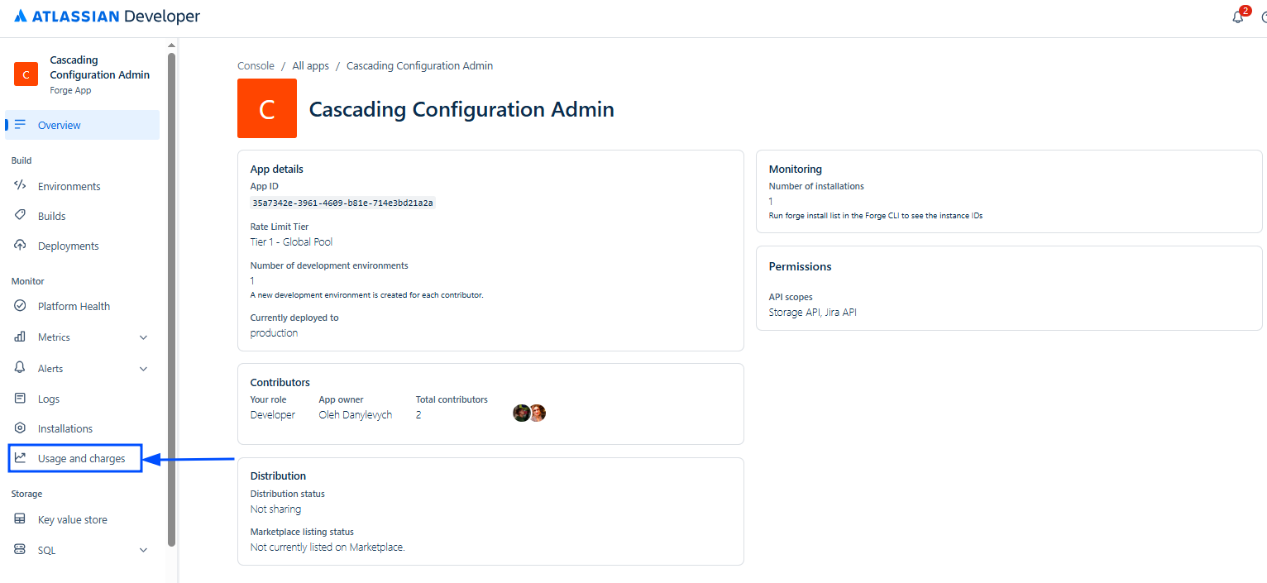Click the orange app icon in sidebar
Screen dimensions: 1267x583
(26, 74)
